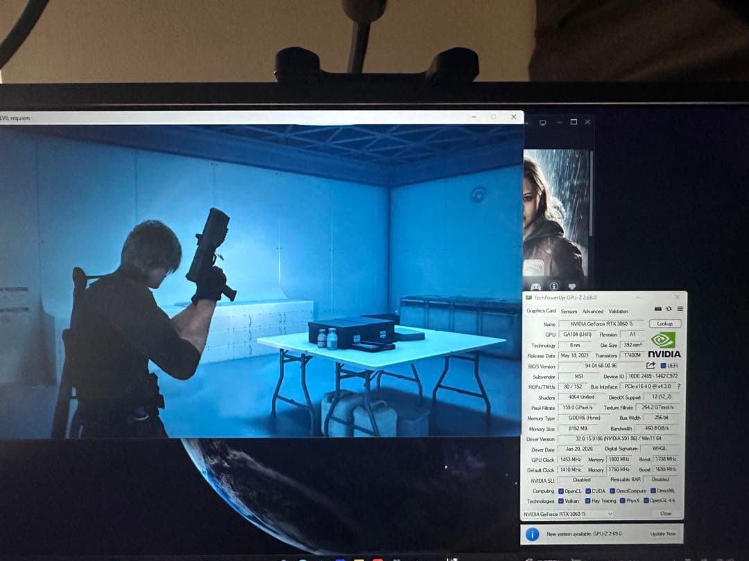Click the BIOS Version value field
This screenshot has height=561, width=749.
[x=601, y=366]
